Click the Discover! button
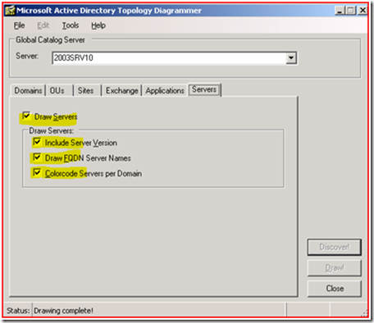The image size is (374, 323). click(335, 247)
